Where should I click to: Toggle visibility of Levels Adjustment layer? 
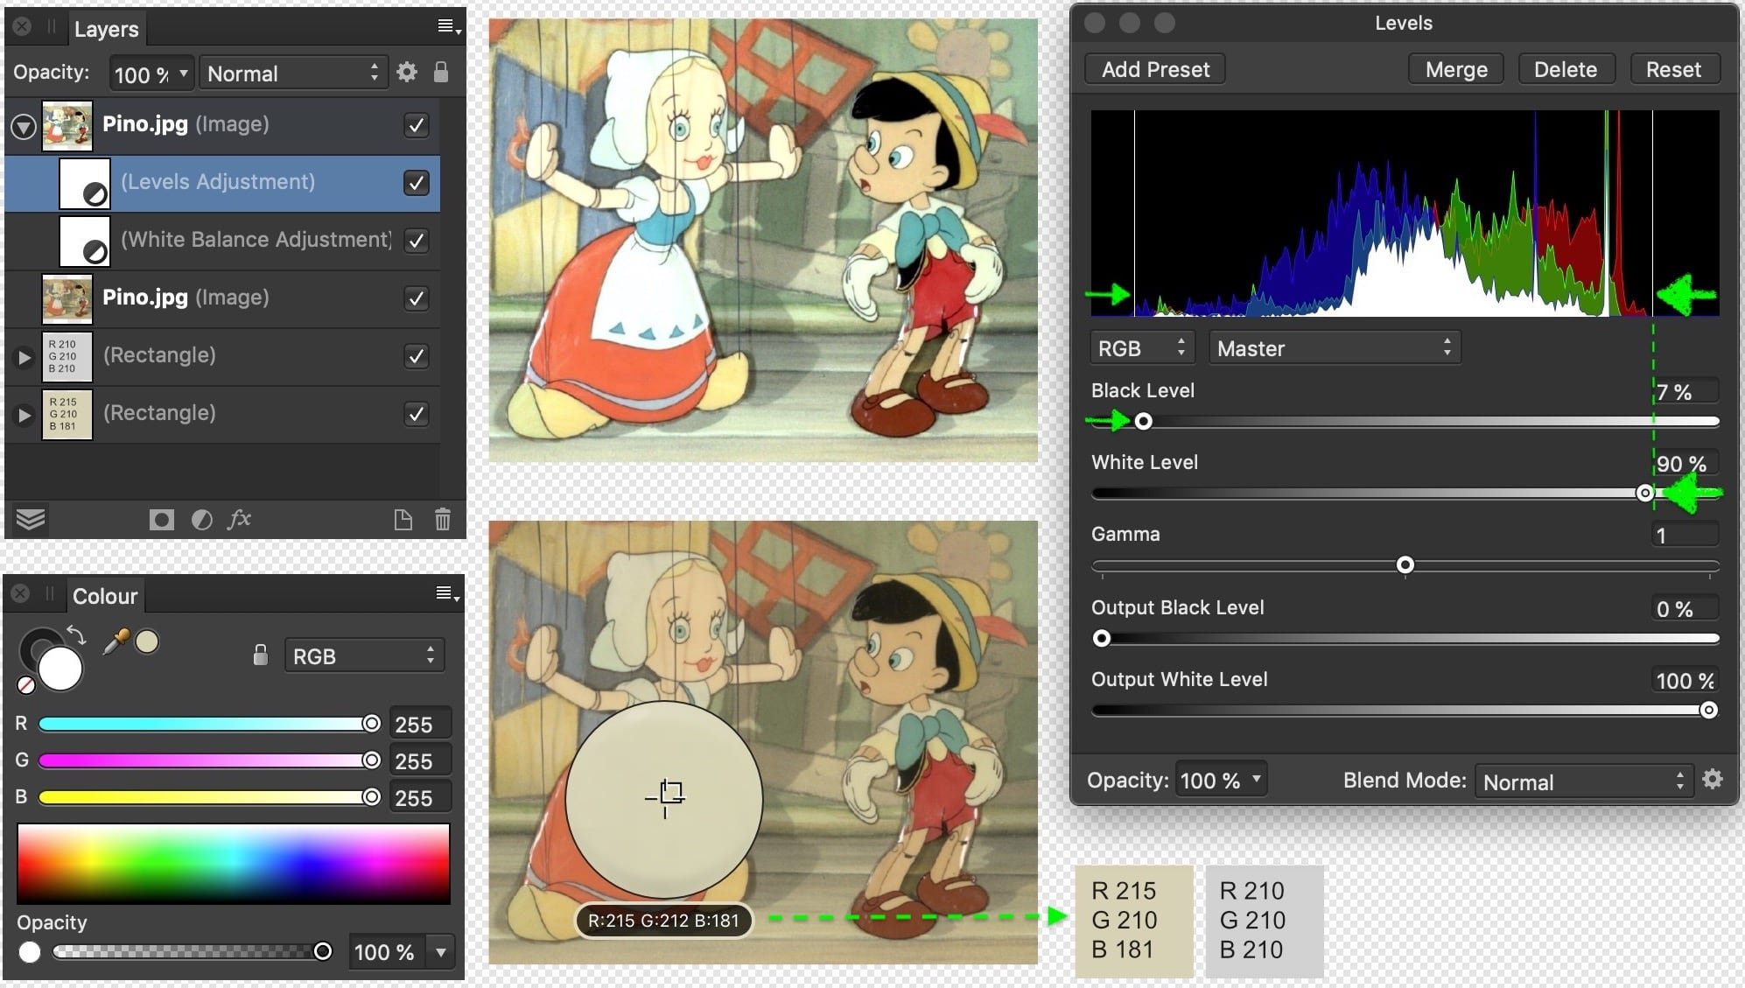click(417, 183)
